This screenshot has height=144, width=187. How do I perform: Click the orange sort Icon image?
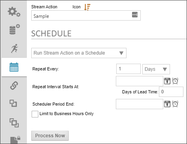pos(87,7)
